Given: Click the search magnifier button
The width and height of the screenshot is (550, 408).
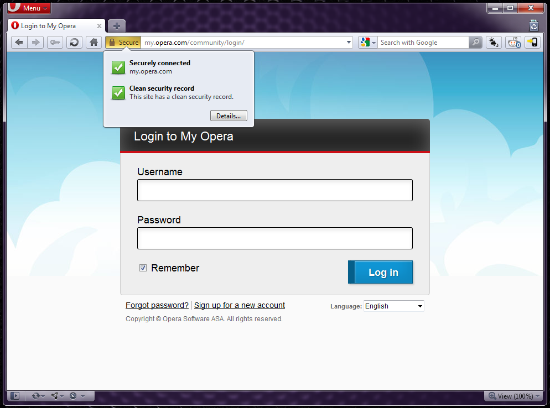Looking at the screenshot, I should [475, 43].
